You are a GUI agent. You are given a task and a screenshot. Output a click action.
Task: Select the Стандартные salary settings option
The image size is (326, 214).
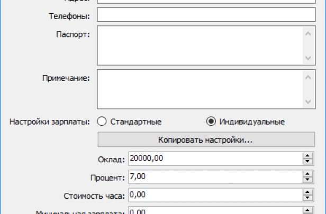tap(102, 122)
